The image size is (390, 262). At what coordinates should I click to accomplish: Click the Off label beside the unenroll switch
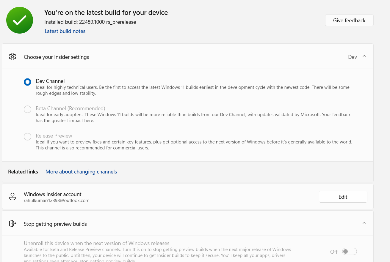click(x=334, y=252)
